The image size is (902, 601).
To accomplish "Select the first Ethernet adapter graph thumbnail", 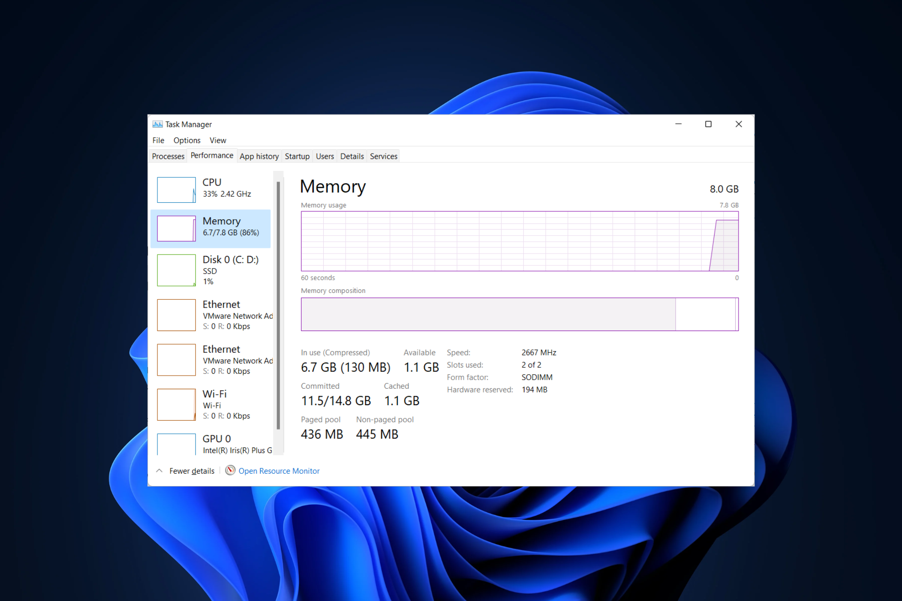I will coord(176,315).
